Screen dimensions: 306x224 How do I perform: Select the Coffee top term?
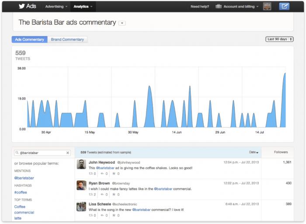tap(20, 207)
